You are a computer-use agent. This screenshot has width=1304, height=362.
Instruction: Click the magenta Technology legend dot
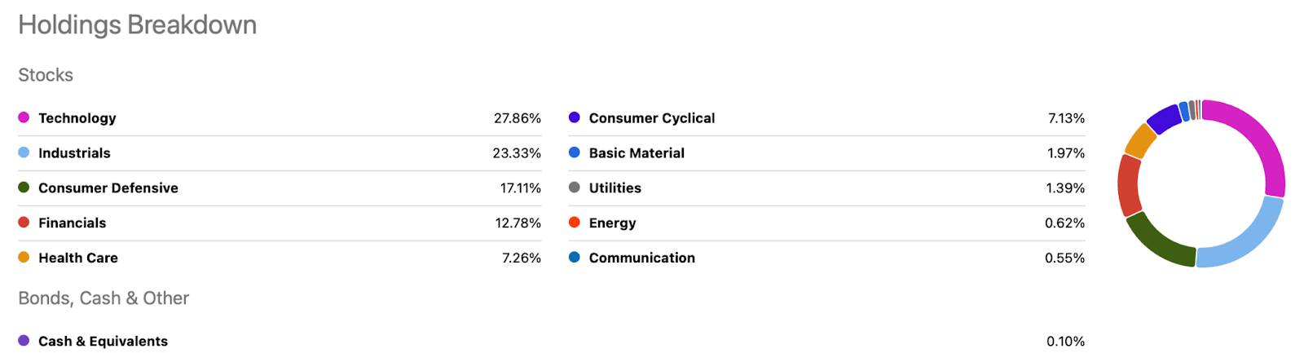tap(24, 117)
